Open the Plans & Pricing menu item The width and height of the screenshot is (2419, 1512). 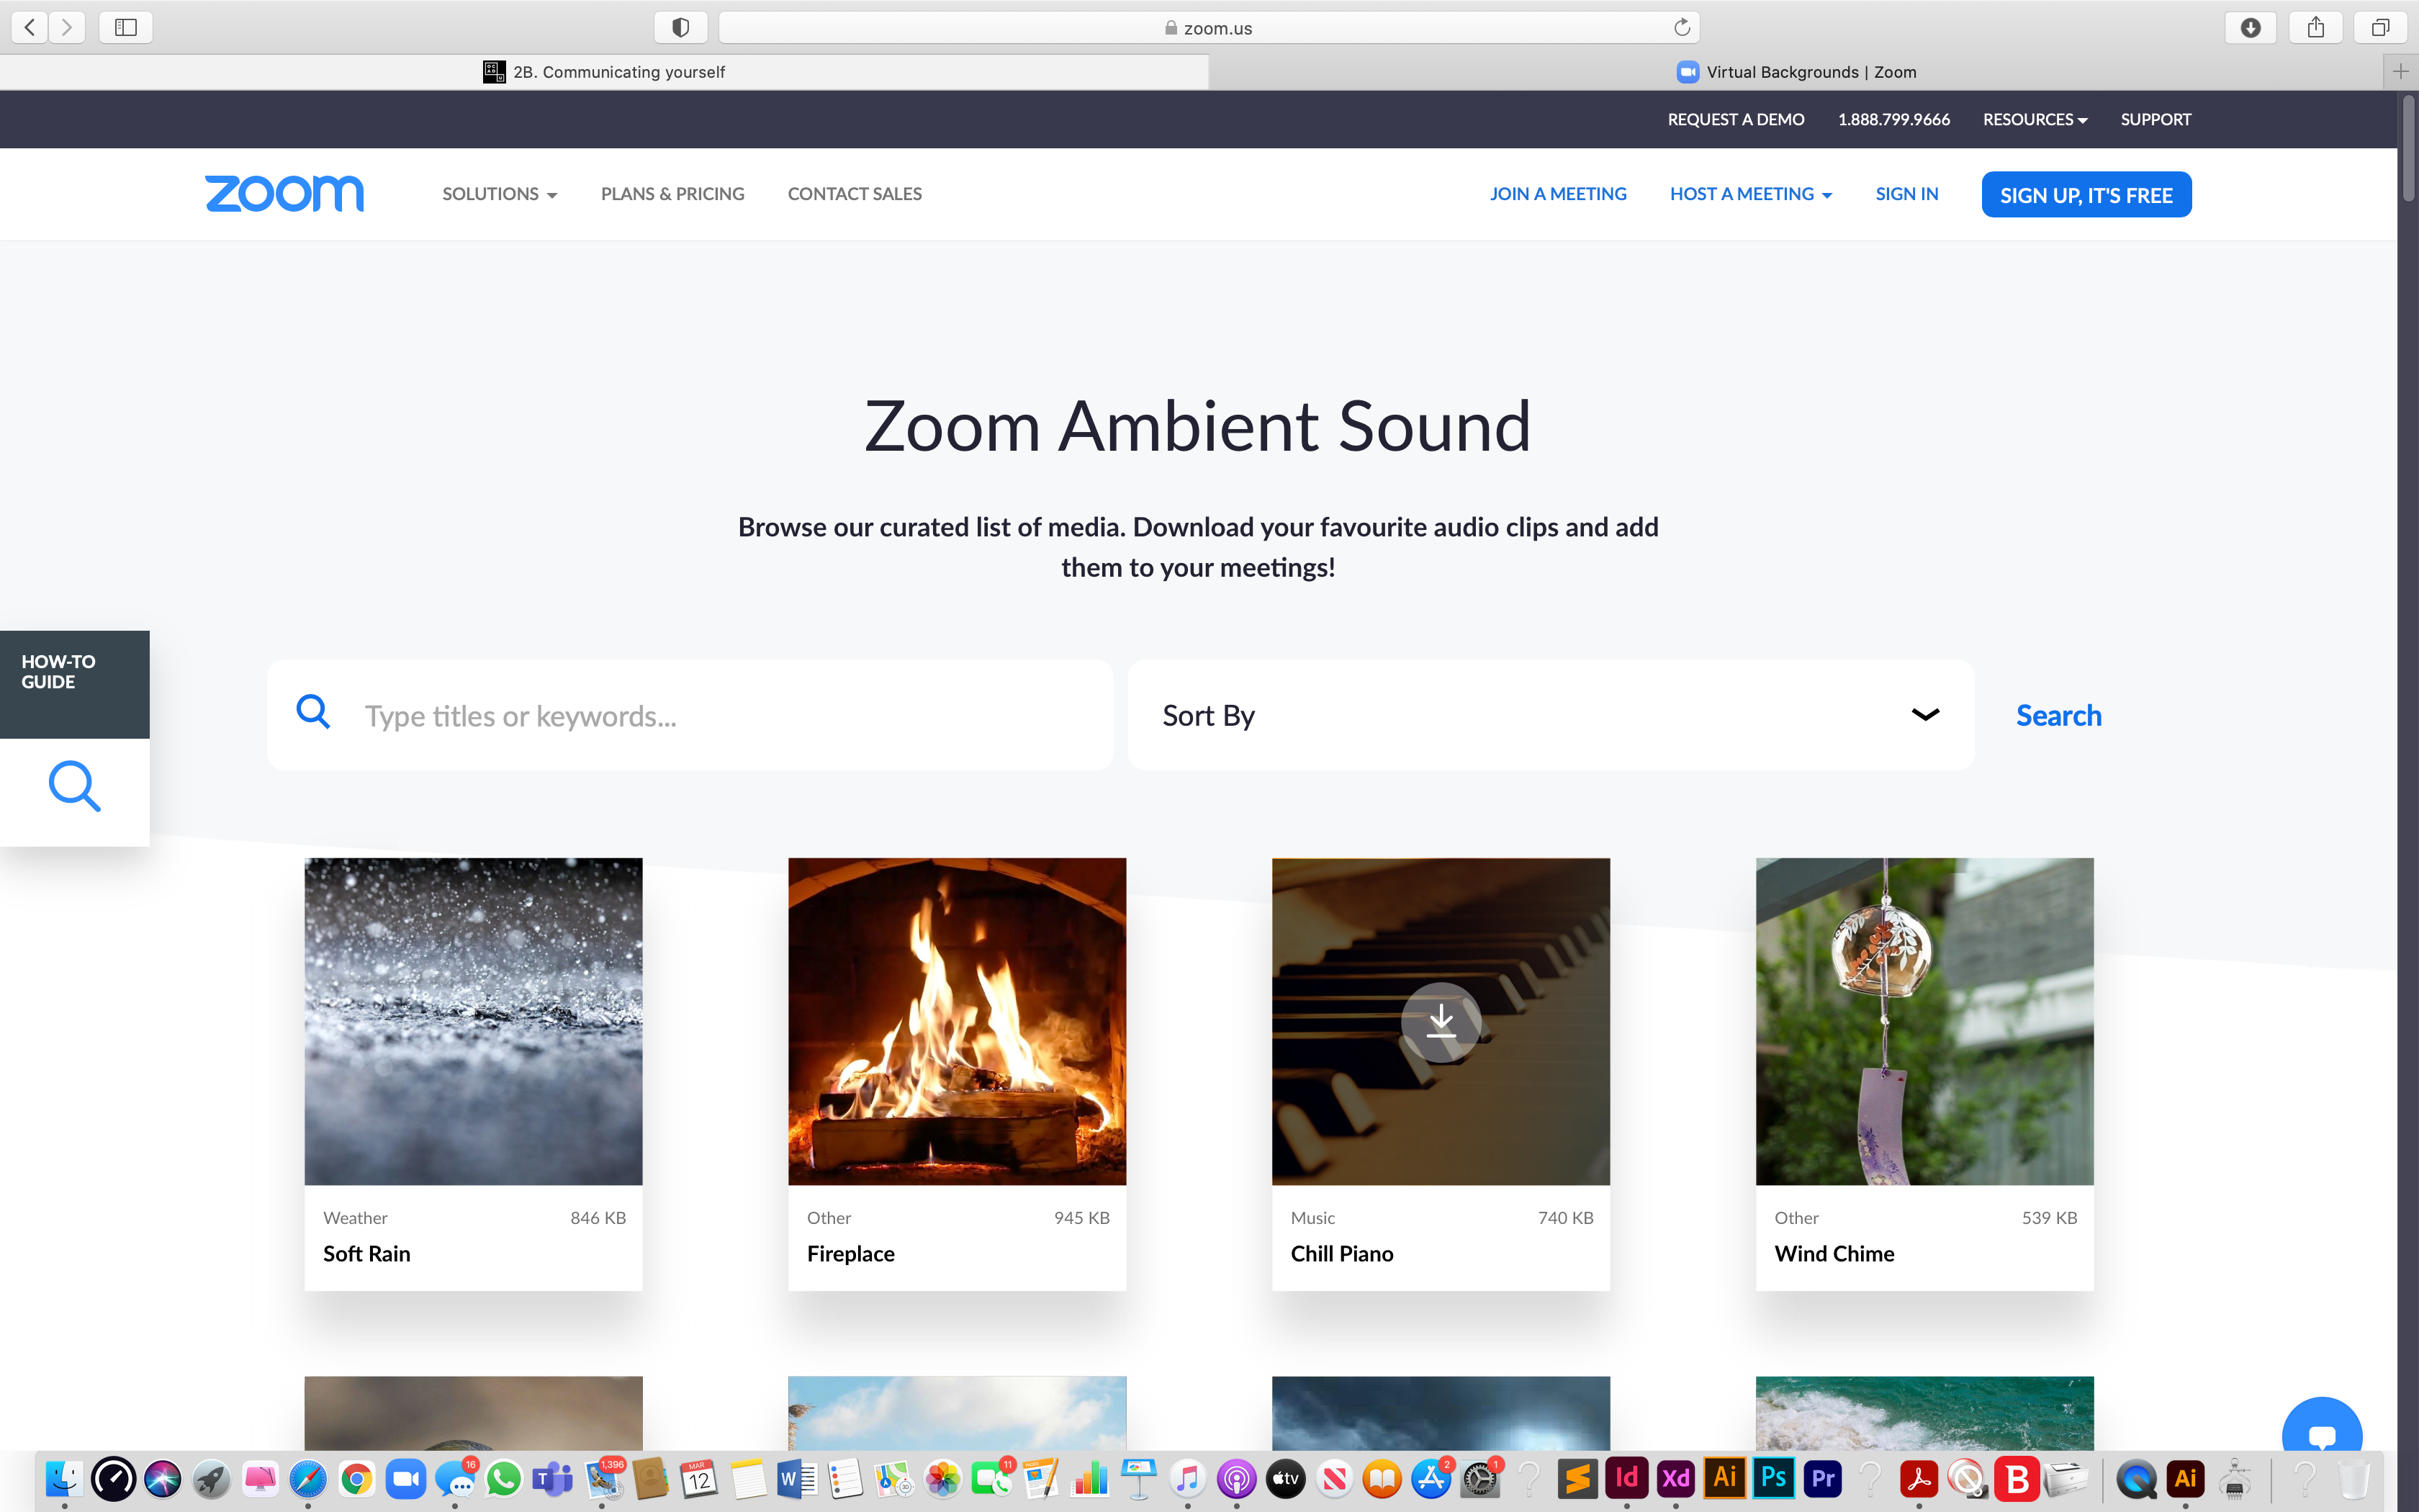[672, 194]
